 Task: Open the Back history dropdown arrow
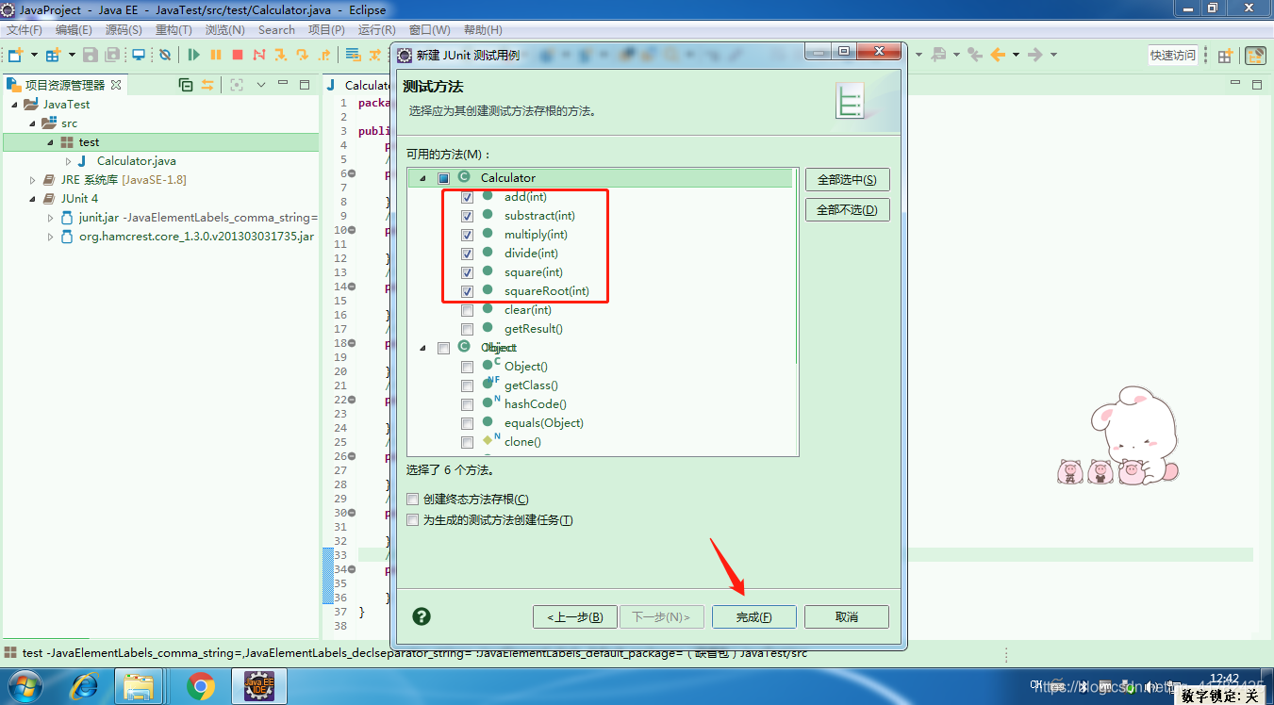(1016, 55)
